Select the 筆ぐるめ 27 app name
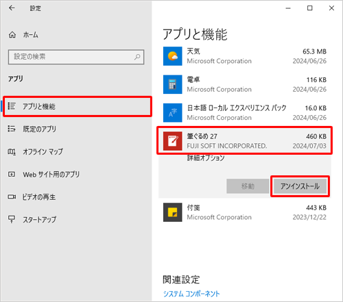Viewport: 343px width, 302px height. pos(202,136)
